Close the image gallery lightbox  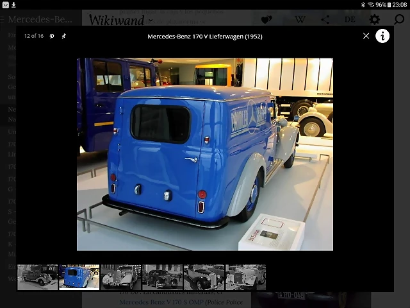[x=366, y=36]
